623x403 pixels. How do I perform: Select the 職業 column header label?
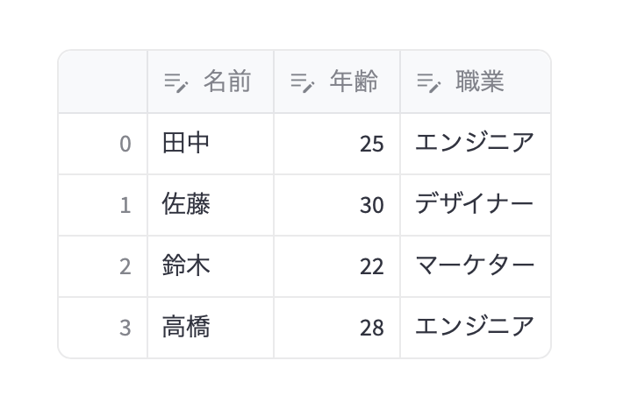click(x=480, y=82)
